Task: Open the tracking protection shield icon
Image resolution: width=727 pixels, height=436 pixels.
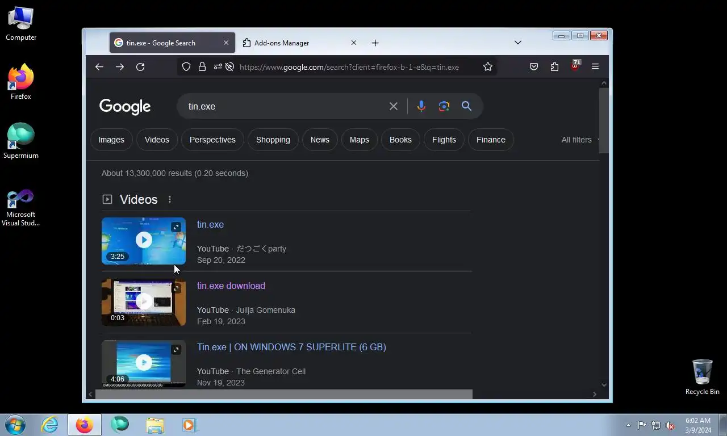Action: 186,67
